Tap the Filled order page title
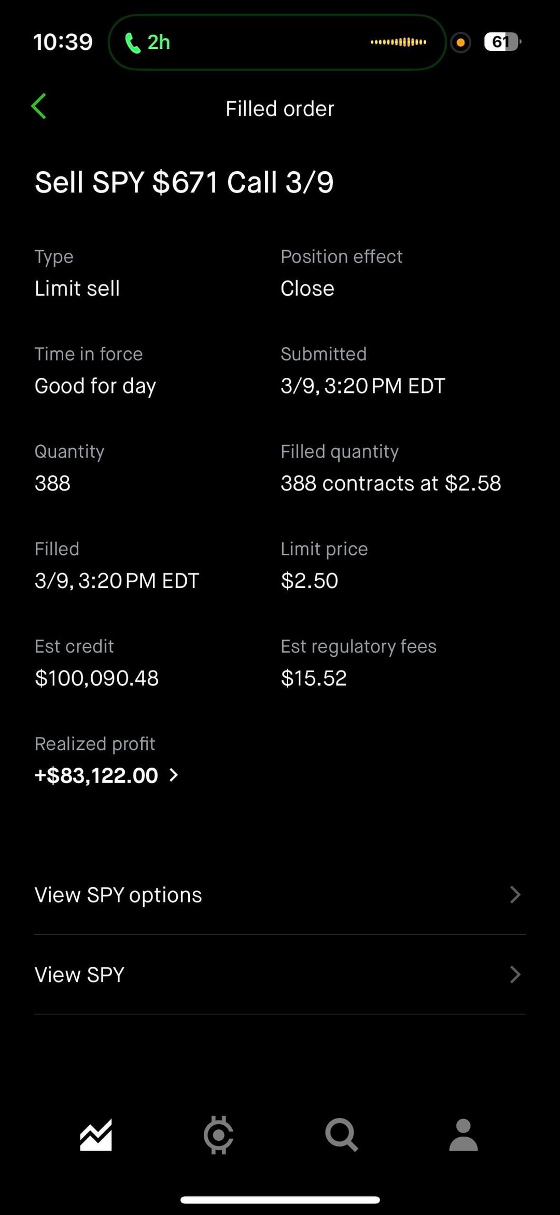This screenshot has width=560, height=1215. pos(279,109)
